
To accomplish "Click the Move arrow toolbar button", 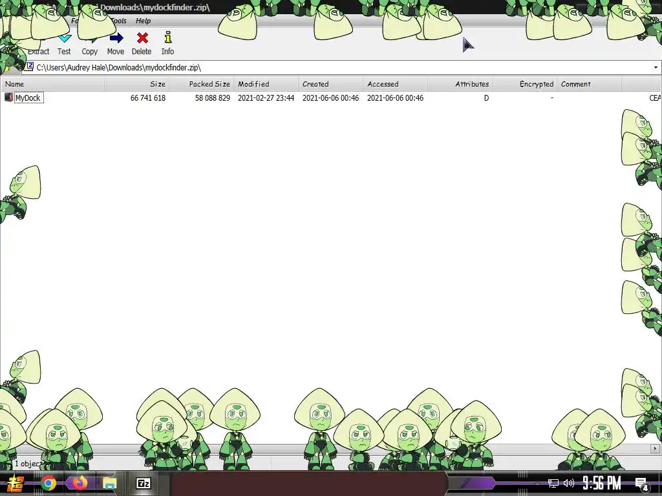I will [116, 44].
